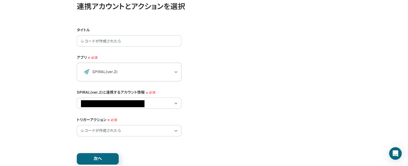Click the 連携アカウントとアクションを選択 heading
Viewport: 408px width, 166px height.
(131, 6)
